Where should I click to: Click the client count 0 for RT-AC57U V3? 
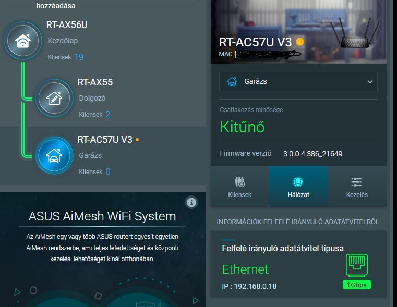pos(108,171)
